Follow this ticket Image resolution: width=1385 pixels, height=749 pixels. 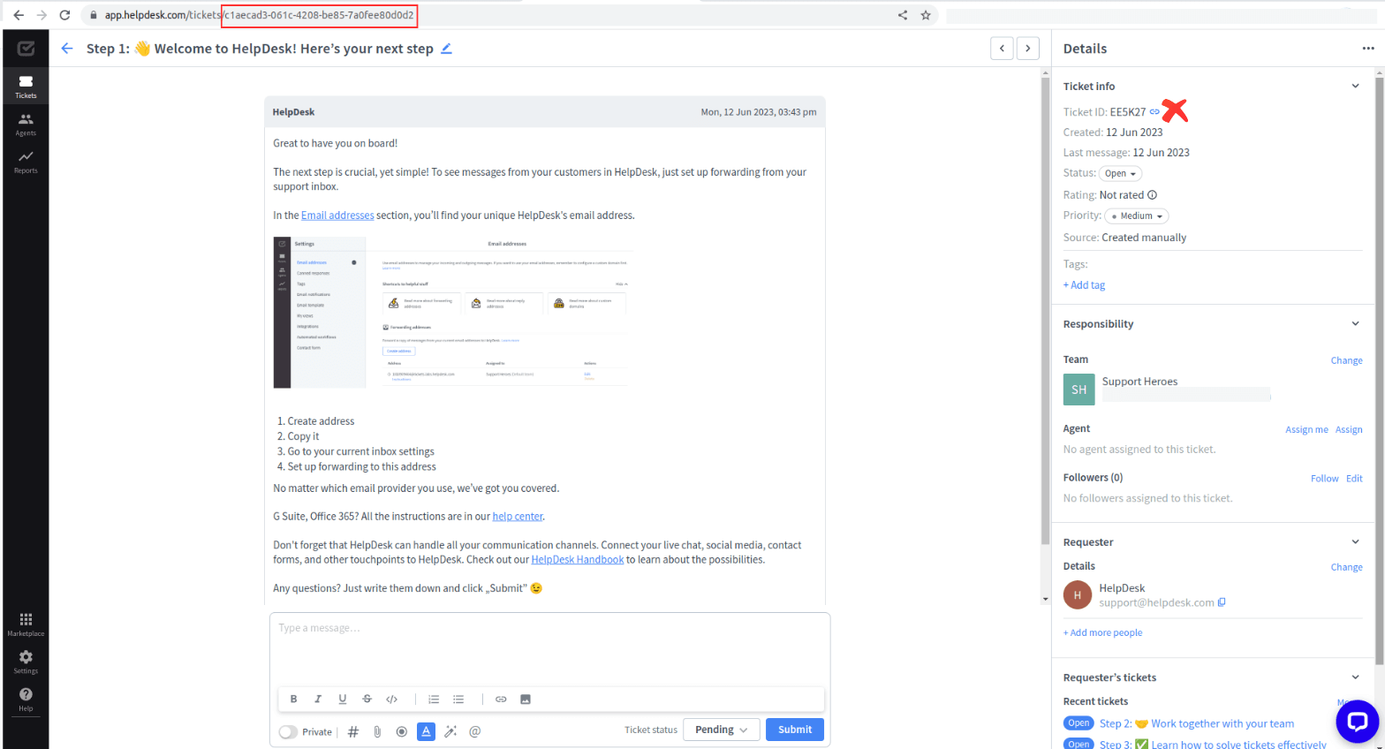1324,479
